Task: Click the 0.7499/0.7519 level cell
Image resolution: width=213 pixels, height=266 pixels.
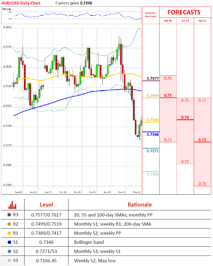Action: [46, 224]
